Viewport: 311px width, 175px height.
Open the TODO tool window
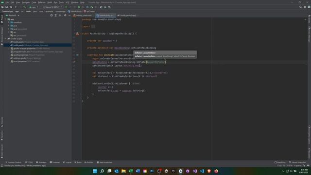point(29,162)
